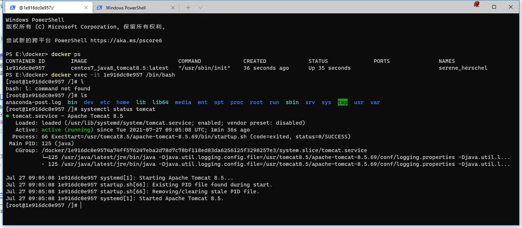Close the terminal window
This screenshot has width=522, height=228.
[x=512, y=7]
